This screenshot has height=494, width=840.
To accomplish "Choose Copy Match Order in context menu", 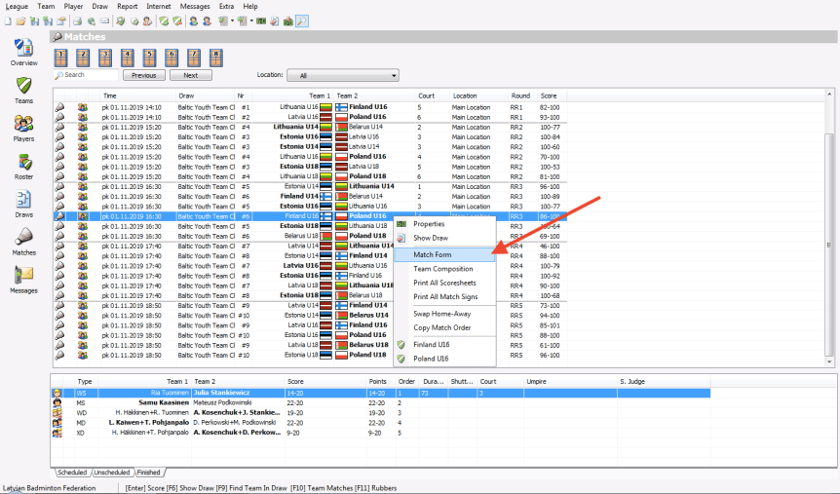I will pyautogui.click(x=444, y=328).
